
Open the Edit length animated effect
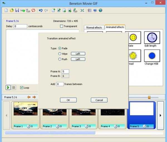coord(152,38)
